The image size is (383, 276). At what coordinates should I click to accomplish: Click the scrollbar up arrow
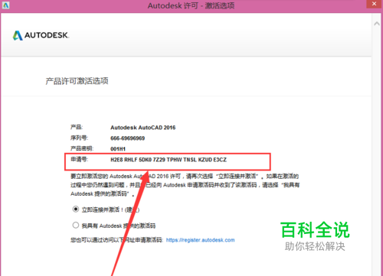(377, 24)
